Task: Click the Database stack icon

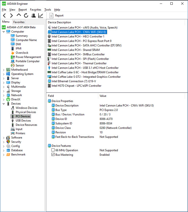Action: [x=8, y=150]
